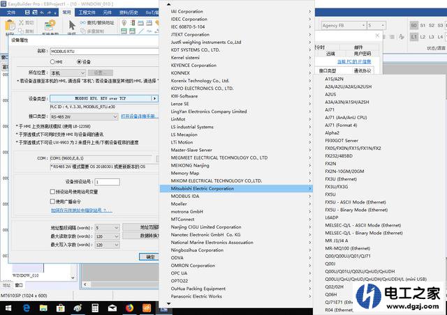Open device type dropdown MODBUS RTU
Image resolution: width=447 pixels, height=315 pixels.
pos(104,98)
